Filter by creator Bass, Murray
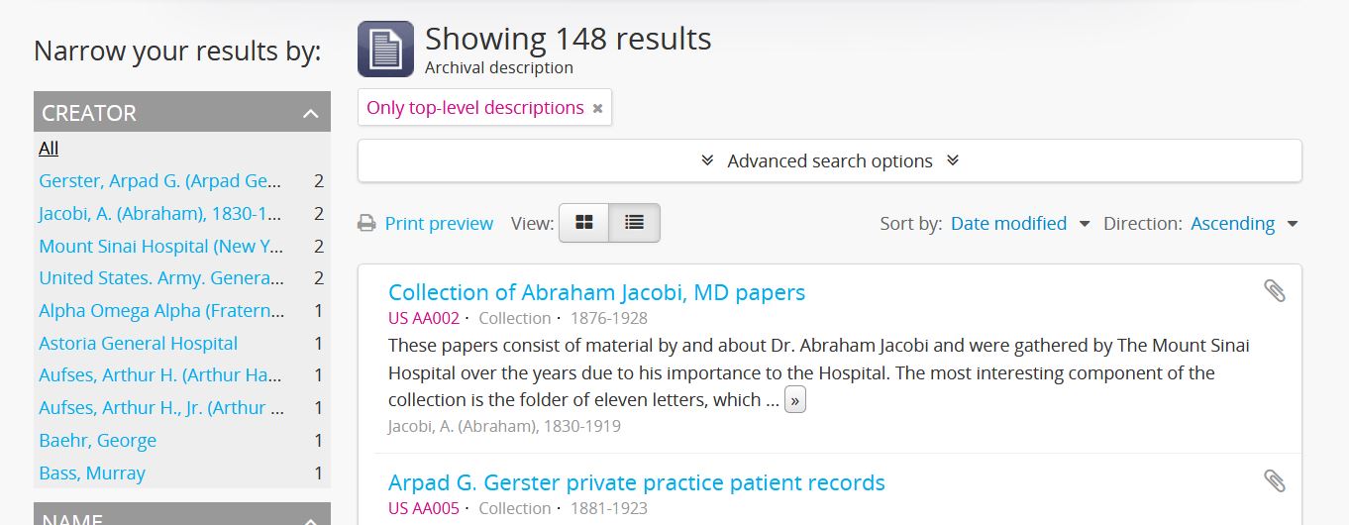 tap(92, 473)
